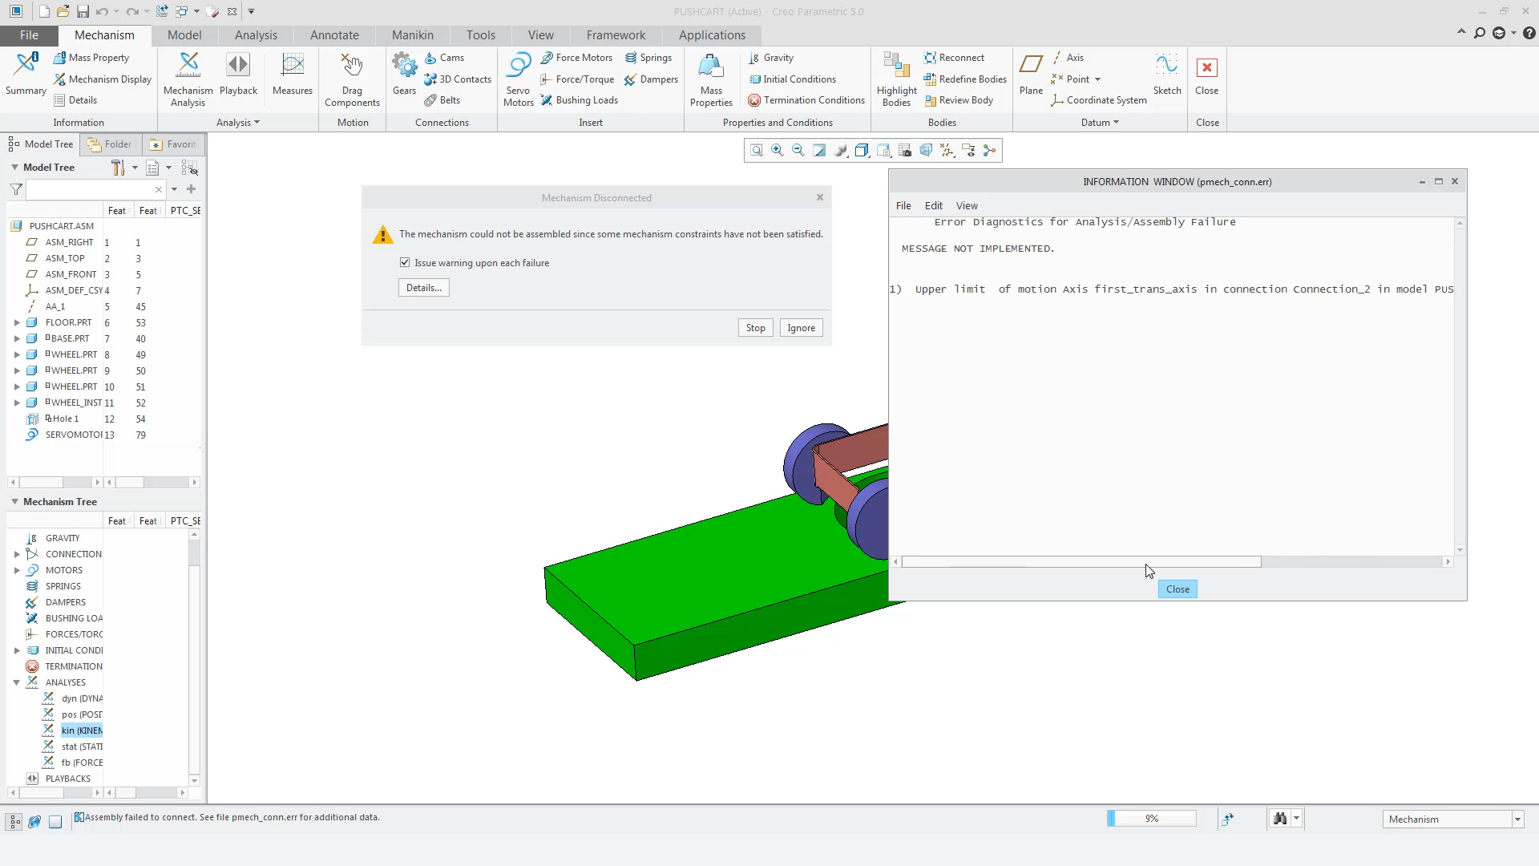Select the kin (KINEMATICS) analysis
Image resolution: width=1539 pixels, height=866 pixels.
pyautogui.click(x=82, y=730)
